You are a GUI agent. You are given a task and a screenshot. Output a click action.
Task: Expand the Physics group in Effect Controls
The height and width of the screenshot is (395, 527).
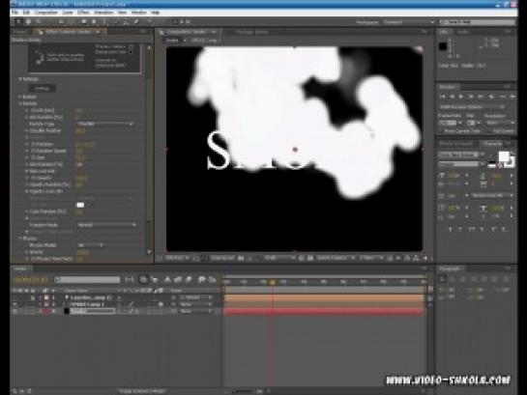[20, 239]
